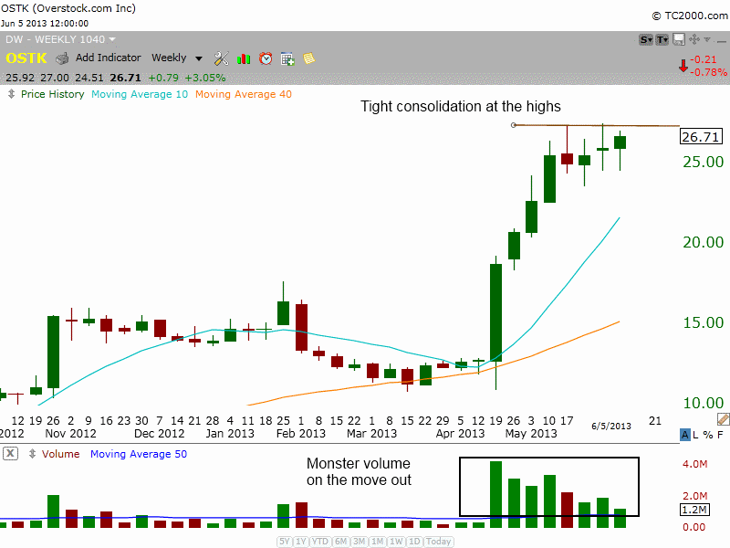
Task: Select the 1Y zoom range
Action: [x=301, y=542]
